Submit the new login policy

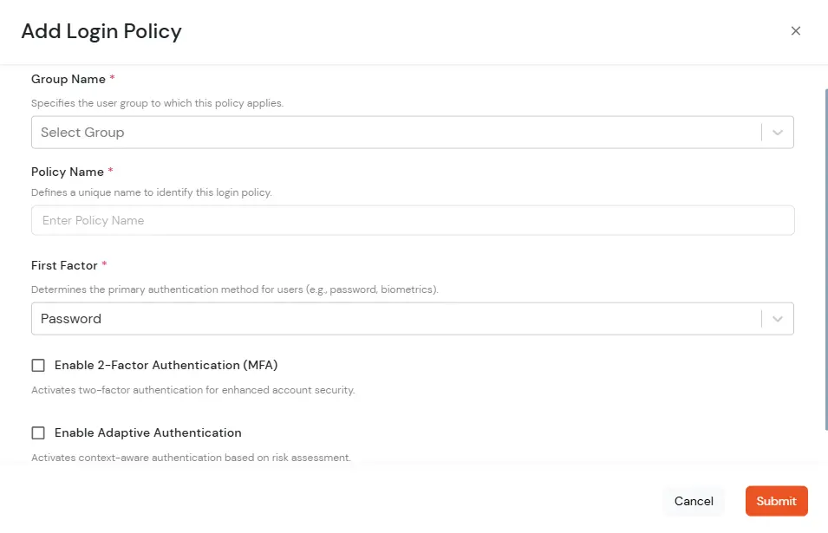[x=776, y=501]
